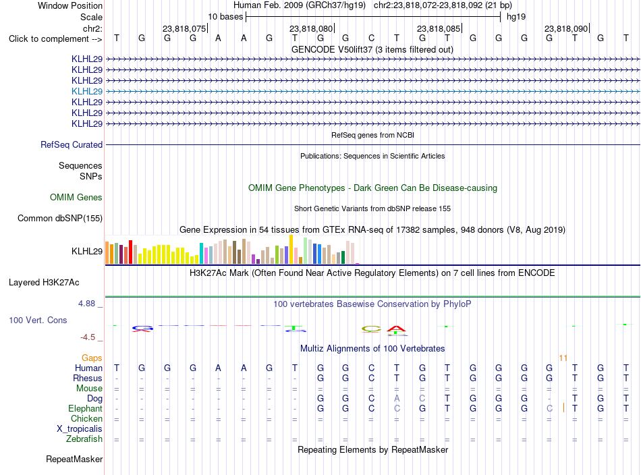
Task: Click the chr2:23,818,072-23,818,092 (21 bp) position text
Action: [x=443, y=5]
